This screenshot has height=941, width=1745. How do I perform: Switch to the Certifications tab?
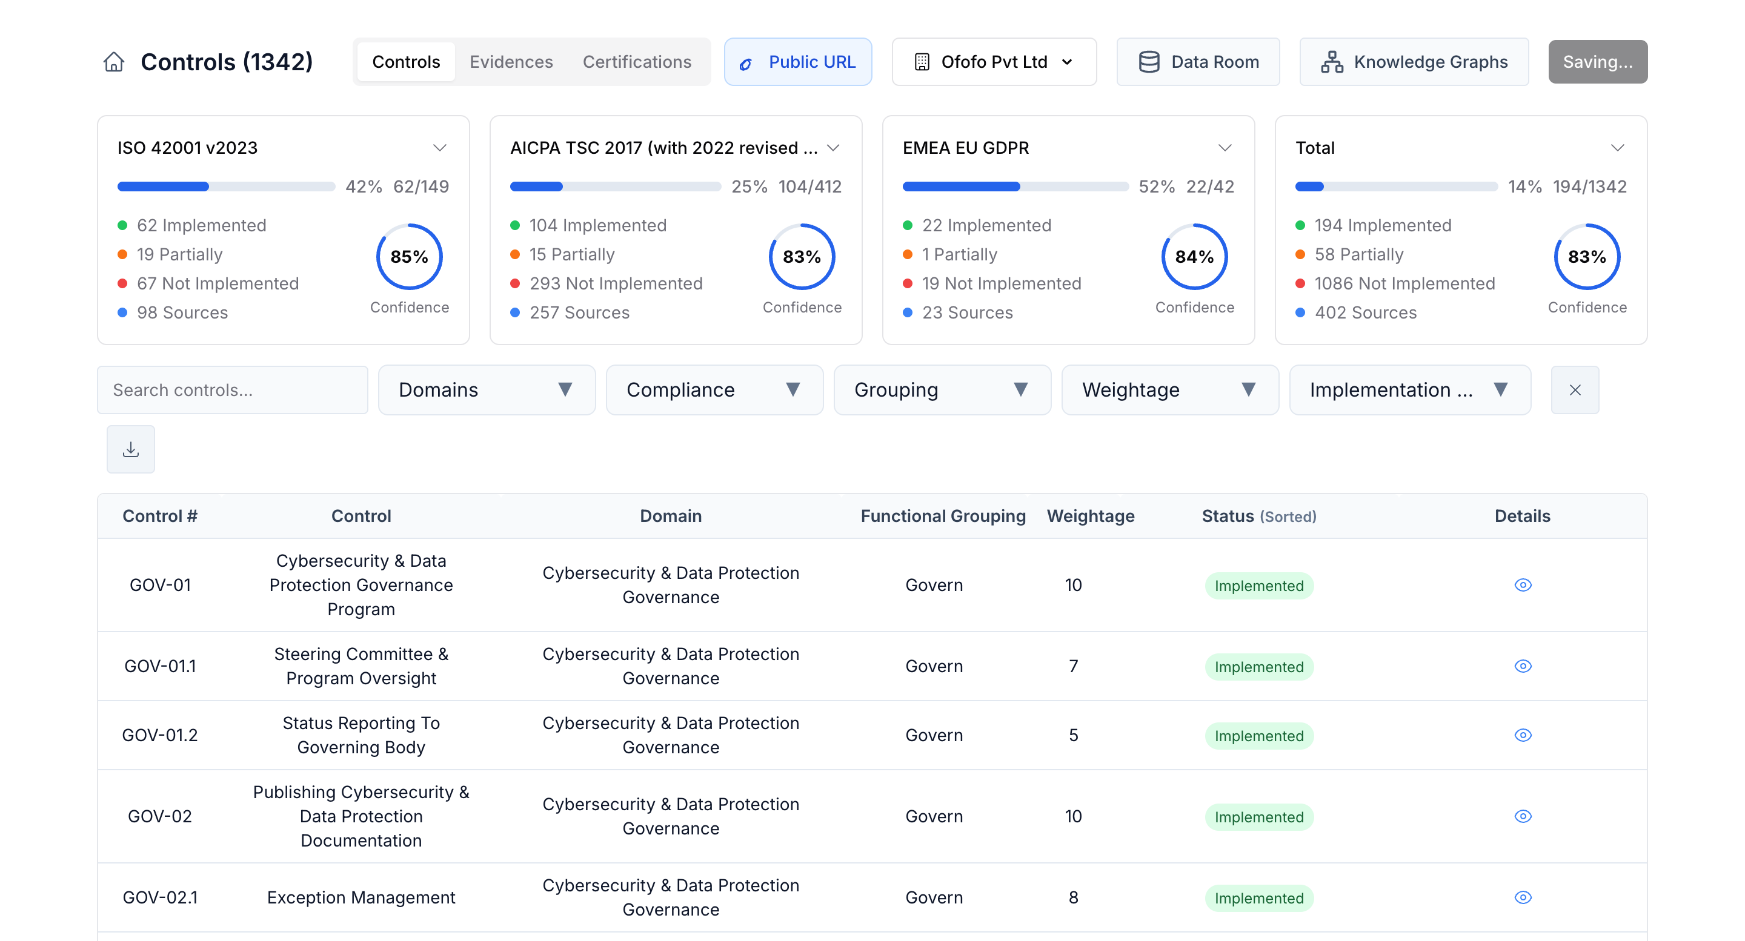tap(637, 62)
